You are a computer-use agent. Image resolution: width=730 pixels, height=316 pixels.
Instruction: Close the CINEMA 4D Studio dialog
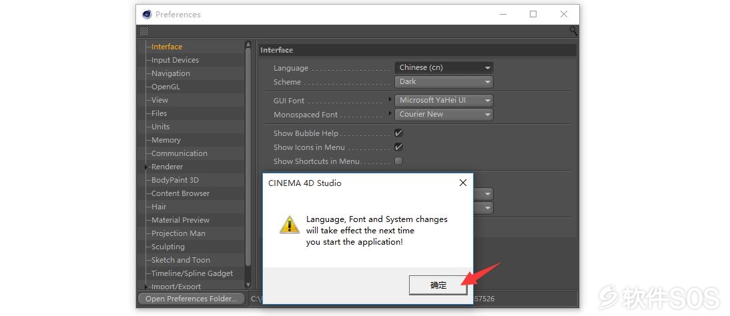coord(463,183)
